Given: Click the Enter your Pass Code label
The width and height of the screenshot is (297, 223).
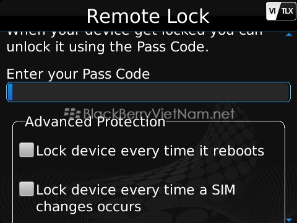Looking at the screenshot, I should click(78, 74).
